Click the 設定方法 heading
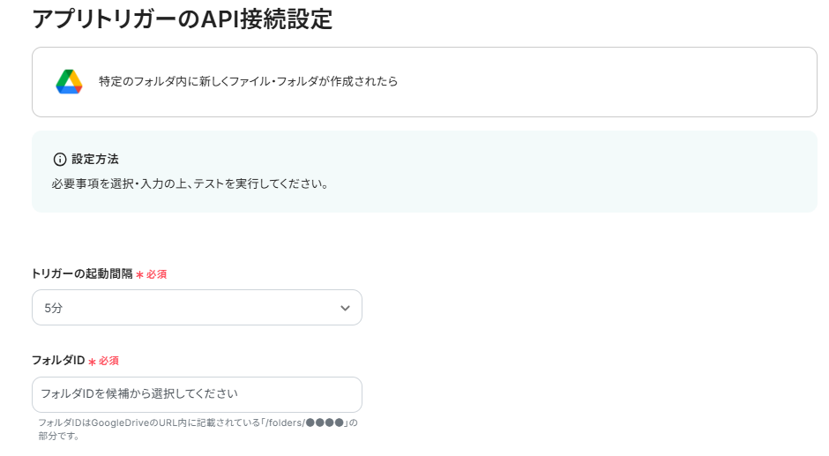Image resolution: width=829 pixels, height=456 pixels. (95, 159)
